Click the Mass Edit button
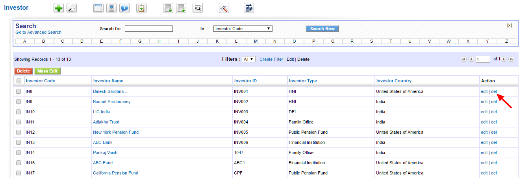Image resolution: width=519 pixels, height=178 pixels. pyautogui.click(x=47, y=71)
